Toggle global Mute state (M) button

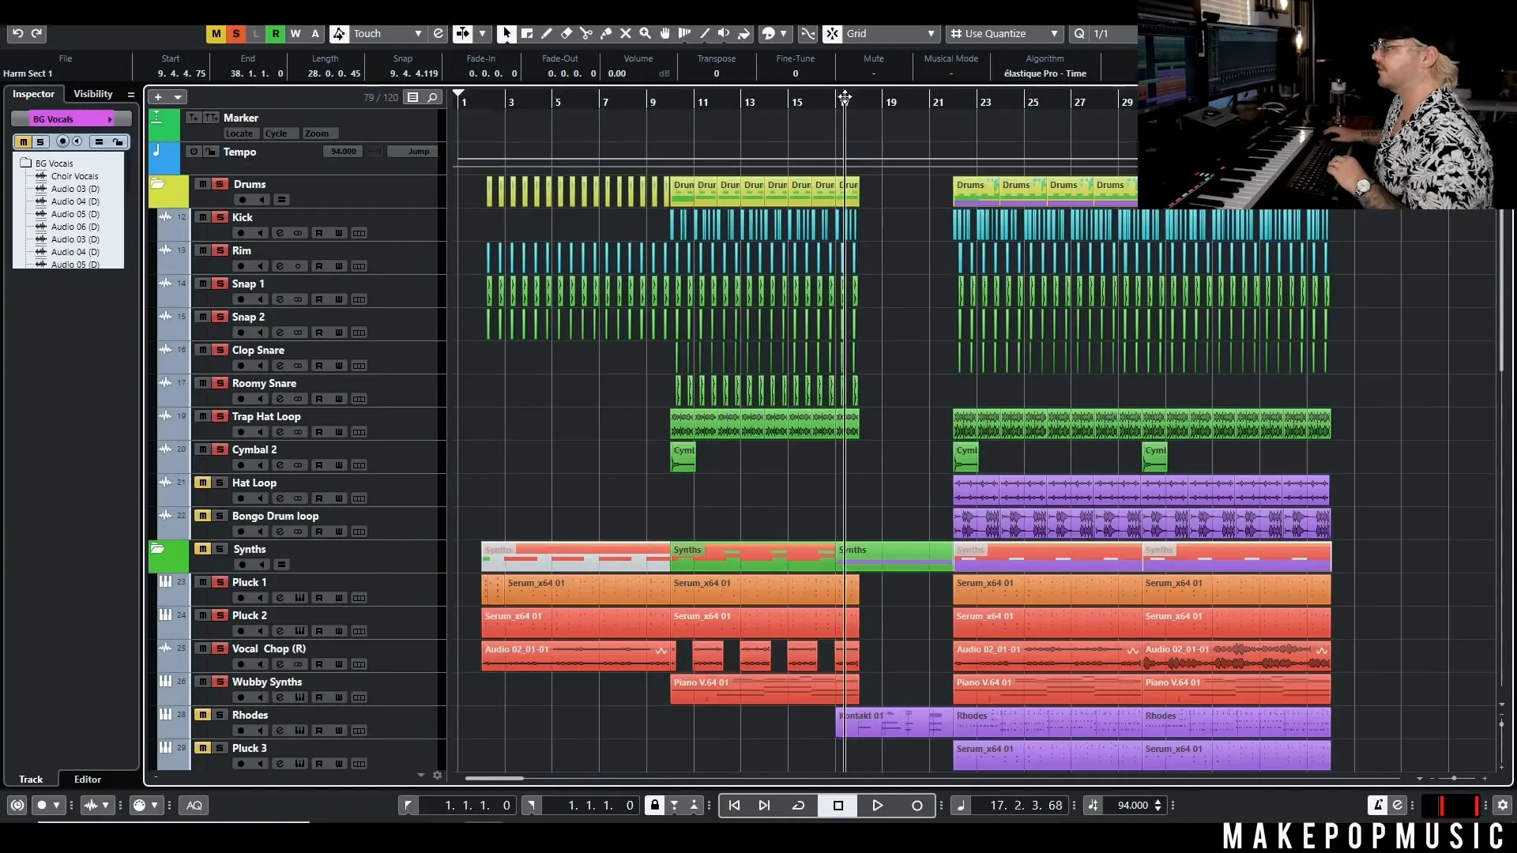point(216,33)
